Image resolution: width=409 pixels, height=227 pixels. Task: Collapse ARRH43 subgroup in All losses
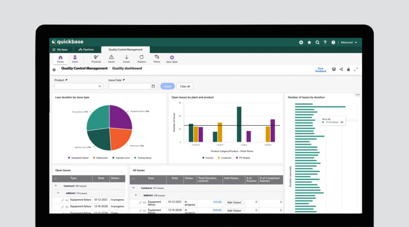(x=135, y=195)
